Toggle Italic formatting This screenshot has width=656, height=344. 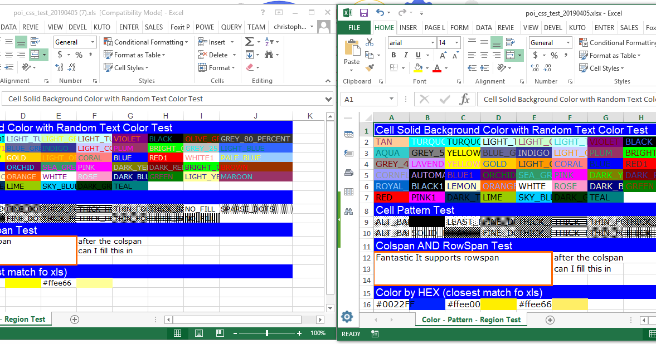(x=405, y=55)
